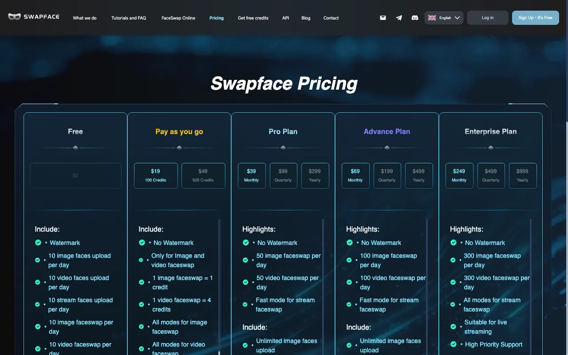Select Pro Plan $299 Yearly
Screen dimensions: 568x355
315,176
